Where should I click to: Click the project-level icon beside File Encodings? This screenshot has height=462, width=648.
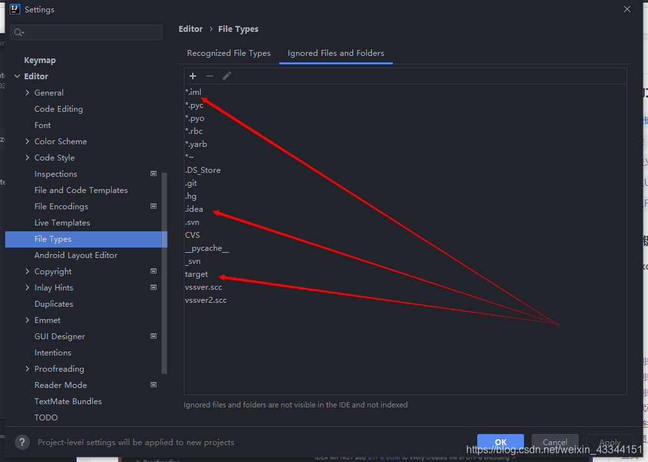point(153,206)
